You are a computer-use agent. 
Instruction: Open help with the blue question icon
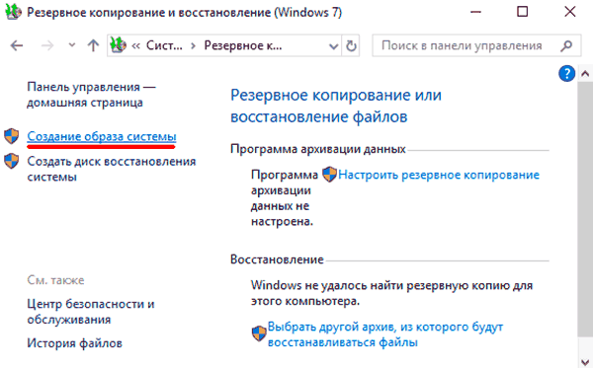(566, 74)
